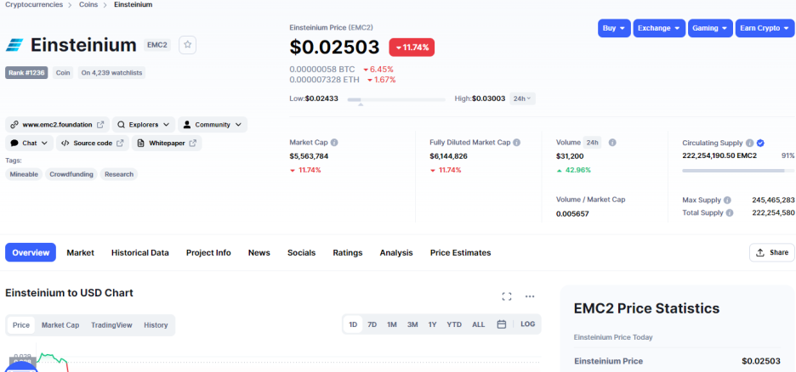
Task: Click the Share button
Action: click(772, 252)
